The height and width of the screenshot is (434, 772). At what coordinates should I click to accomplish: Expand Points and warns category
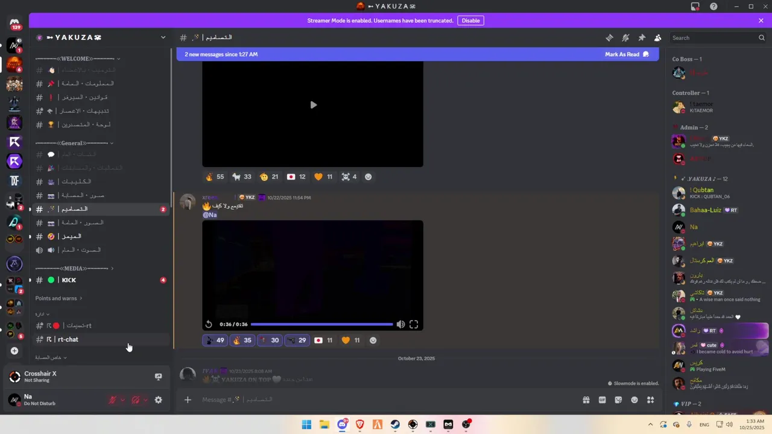coord(59,298)
